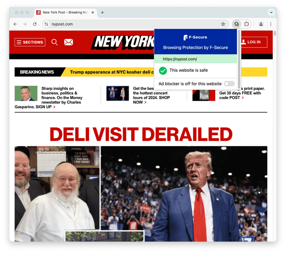Click the LOG IN button
The width and height of the screenshot is (286, 253).
[x=254, y=42]
